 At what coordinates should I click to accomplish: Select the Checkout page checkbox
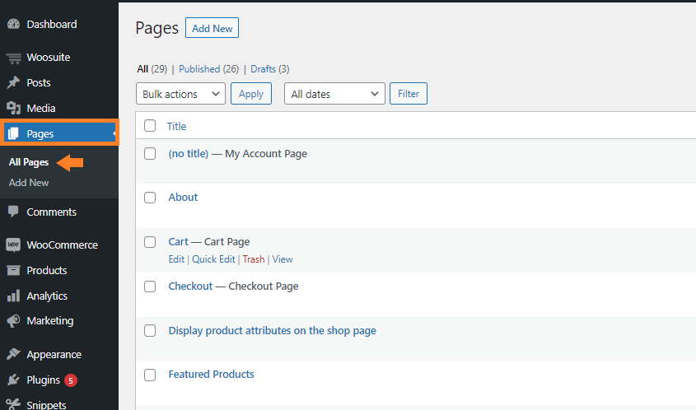click(x=150, y=287)
